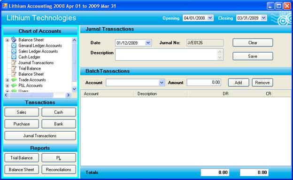Click the Save button

(253, 56)
